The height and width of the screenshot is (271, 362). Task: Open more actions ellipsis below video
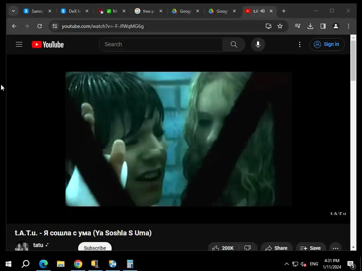coord(335,248)
